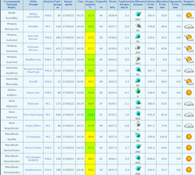Screen dimensions: 195x175
Task: Click the wind direction icon in the Νάξος row
Action: (x=138, y=14)
